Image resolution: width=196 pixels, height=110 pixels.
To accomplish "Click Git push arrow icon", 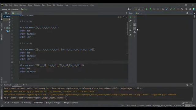I will 174,9.
